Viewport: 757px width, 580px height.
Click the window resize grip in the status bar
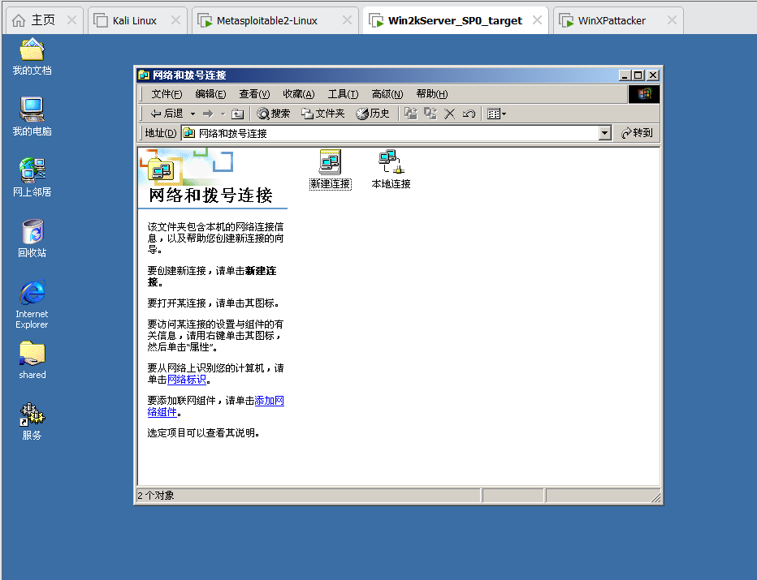[655, 497]
